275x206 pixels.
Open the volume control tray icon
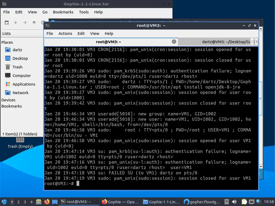234,202
